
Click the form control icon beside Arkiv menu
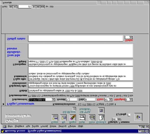coord(5,127)
